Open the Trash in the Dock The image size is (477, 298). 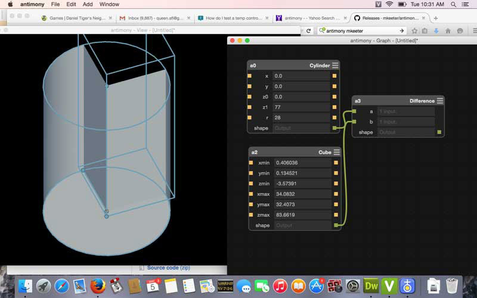point(452,286)
